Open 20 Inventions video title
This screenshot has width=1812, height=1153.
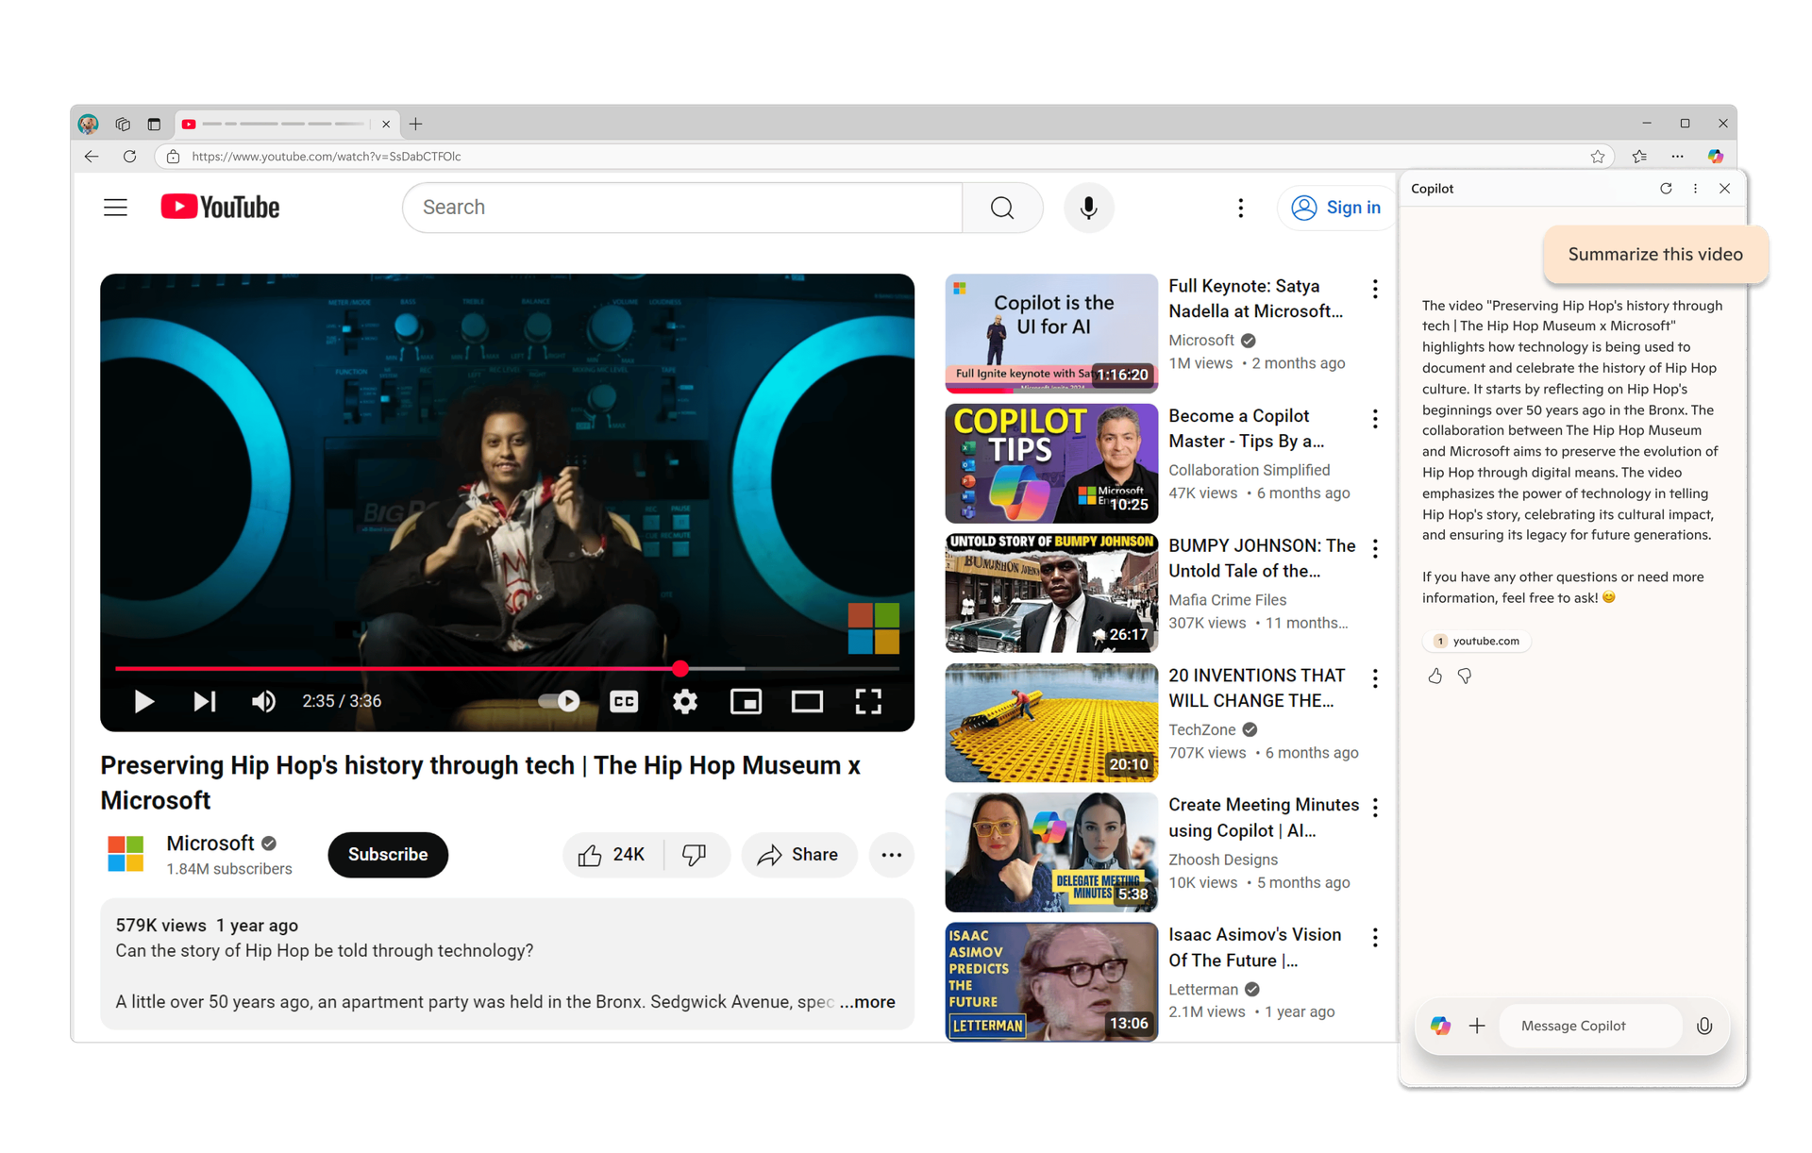click(x=1257, y=688)
